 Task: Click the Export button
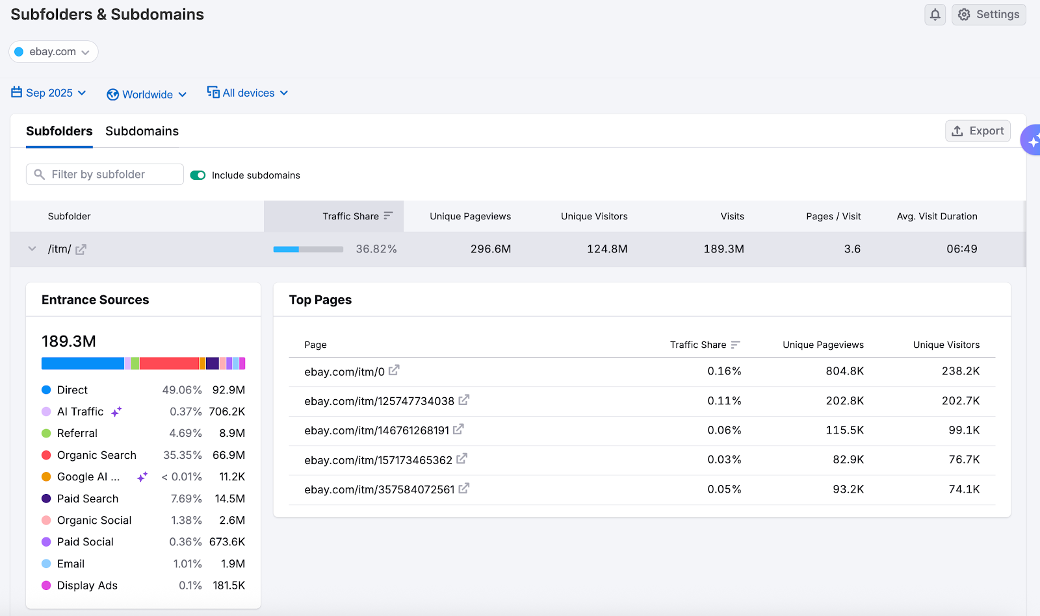tap(978, 130)
